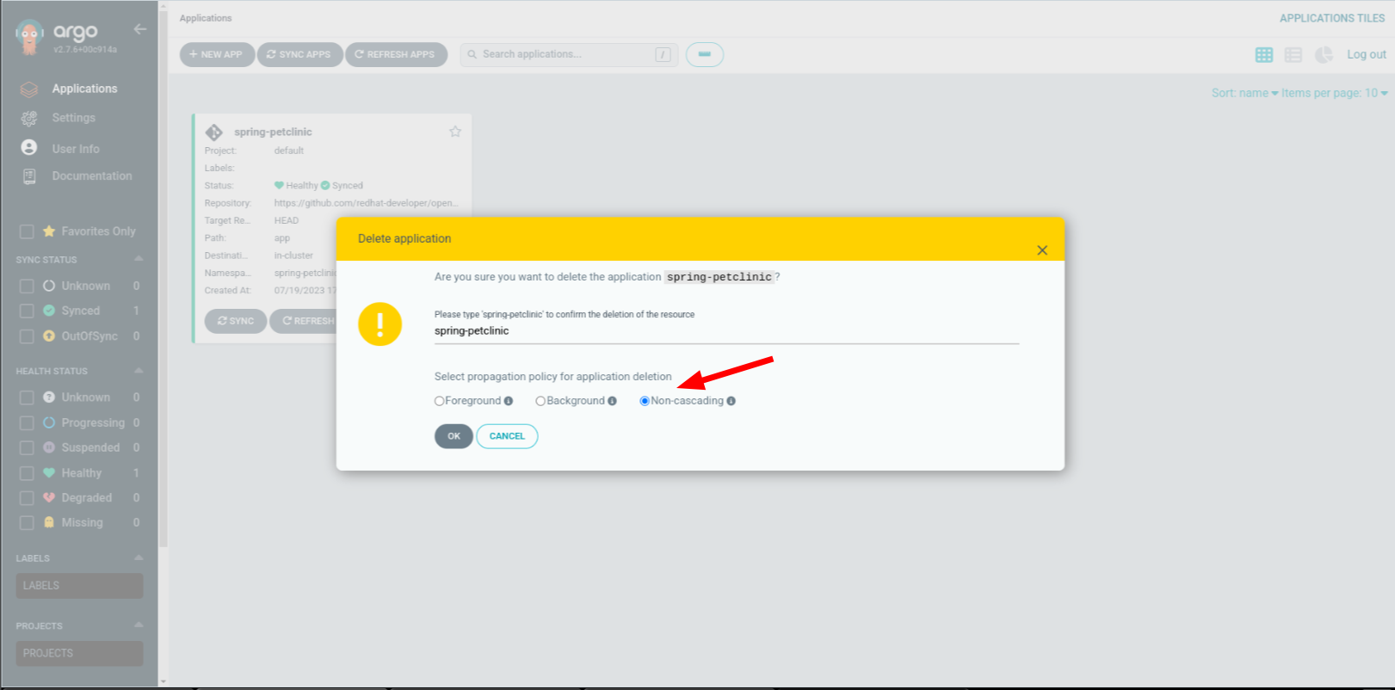Screen dimensions: 1395x690
Task: Collapse the Projects filter section
Action: click(139, 625)
